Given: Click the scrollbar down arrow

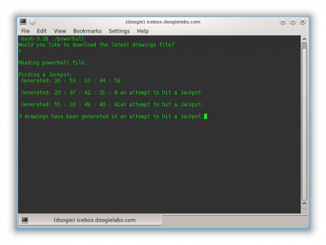Looking at the screenshot, I should 304,209.
